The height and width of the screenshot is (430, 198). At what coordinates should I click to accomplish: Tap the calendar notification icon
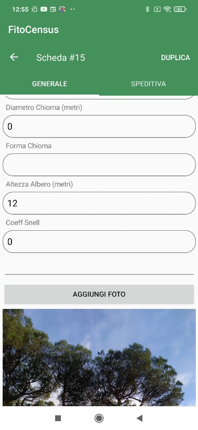(53, 9)
